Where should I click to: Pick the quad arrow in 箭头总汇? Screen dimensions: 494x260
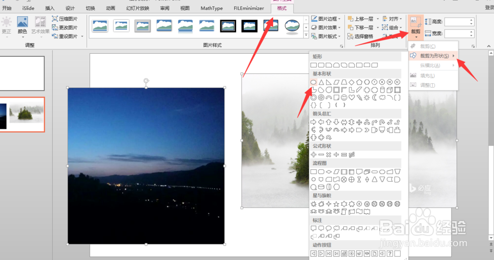[x=359, y=122]
